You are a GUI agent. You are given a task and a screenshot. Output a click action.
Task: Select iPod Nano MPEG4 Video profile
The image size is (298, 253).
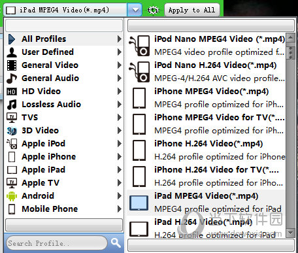206,46
